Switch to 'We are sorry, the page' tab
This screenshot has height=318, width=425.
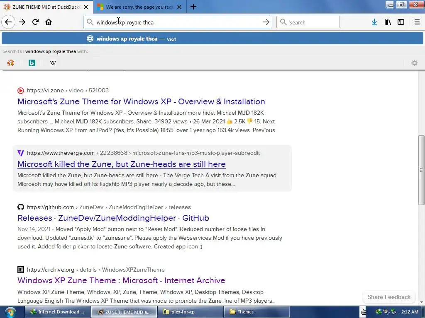pos(139,7)
